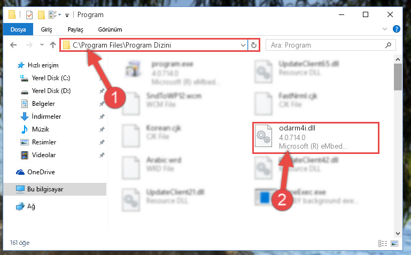Refresh the current folder view
The image size is (411, 255).
[x=253, y=45]
